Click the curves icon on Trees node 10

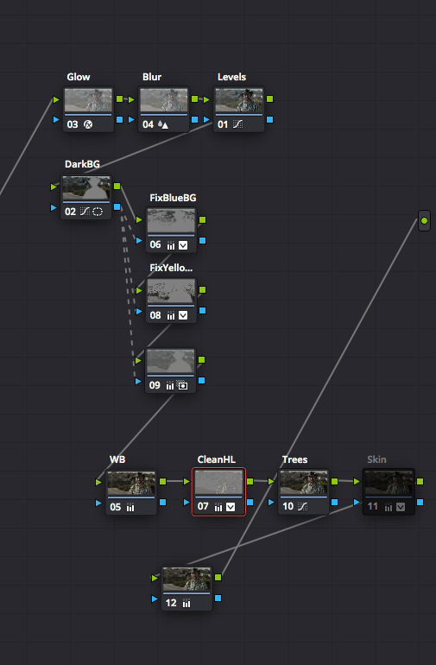[302, 506]
